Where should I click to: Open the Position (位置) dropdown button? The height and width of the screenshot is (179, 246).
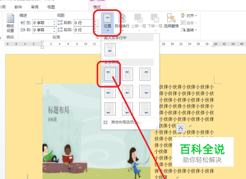[108, 22]
